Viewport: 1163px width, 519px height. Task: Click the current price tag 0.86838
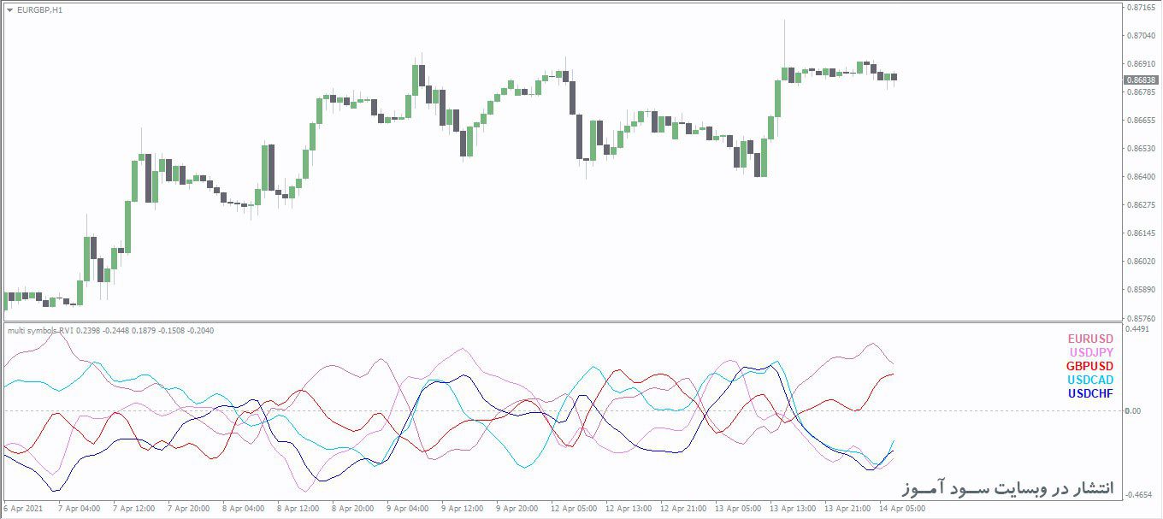(x=1139, y=80)
